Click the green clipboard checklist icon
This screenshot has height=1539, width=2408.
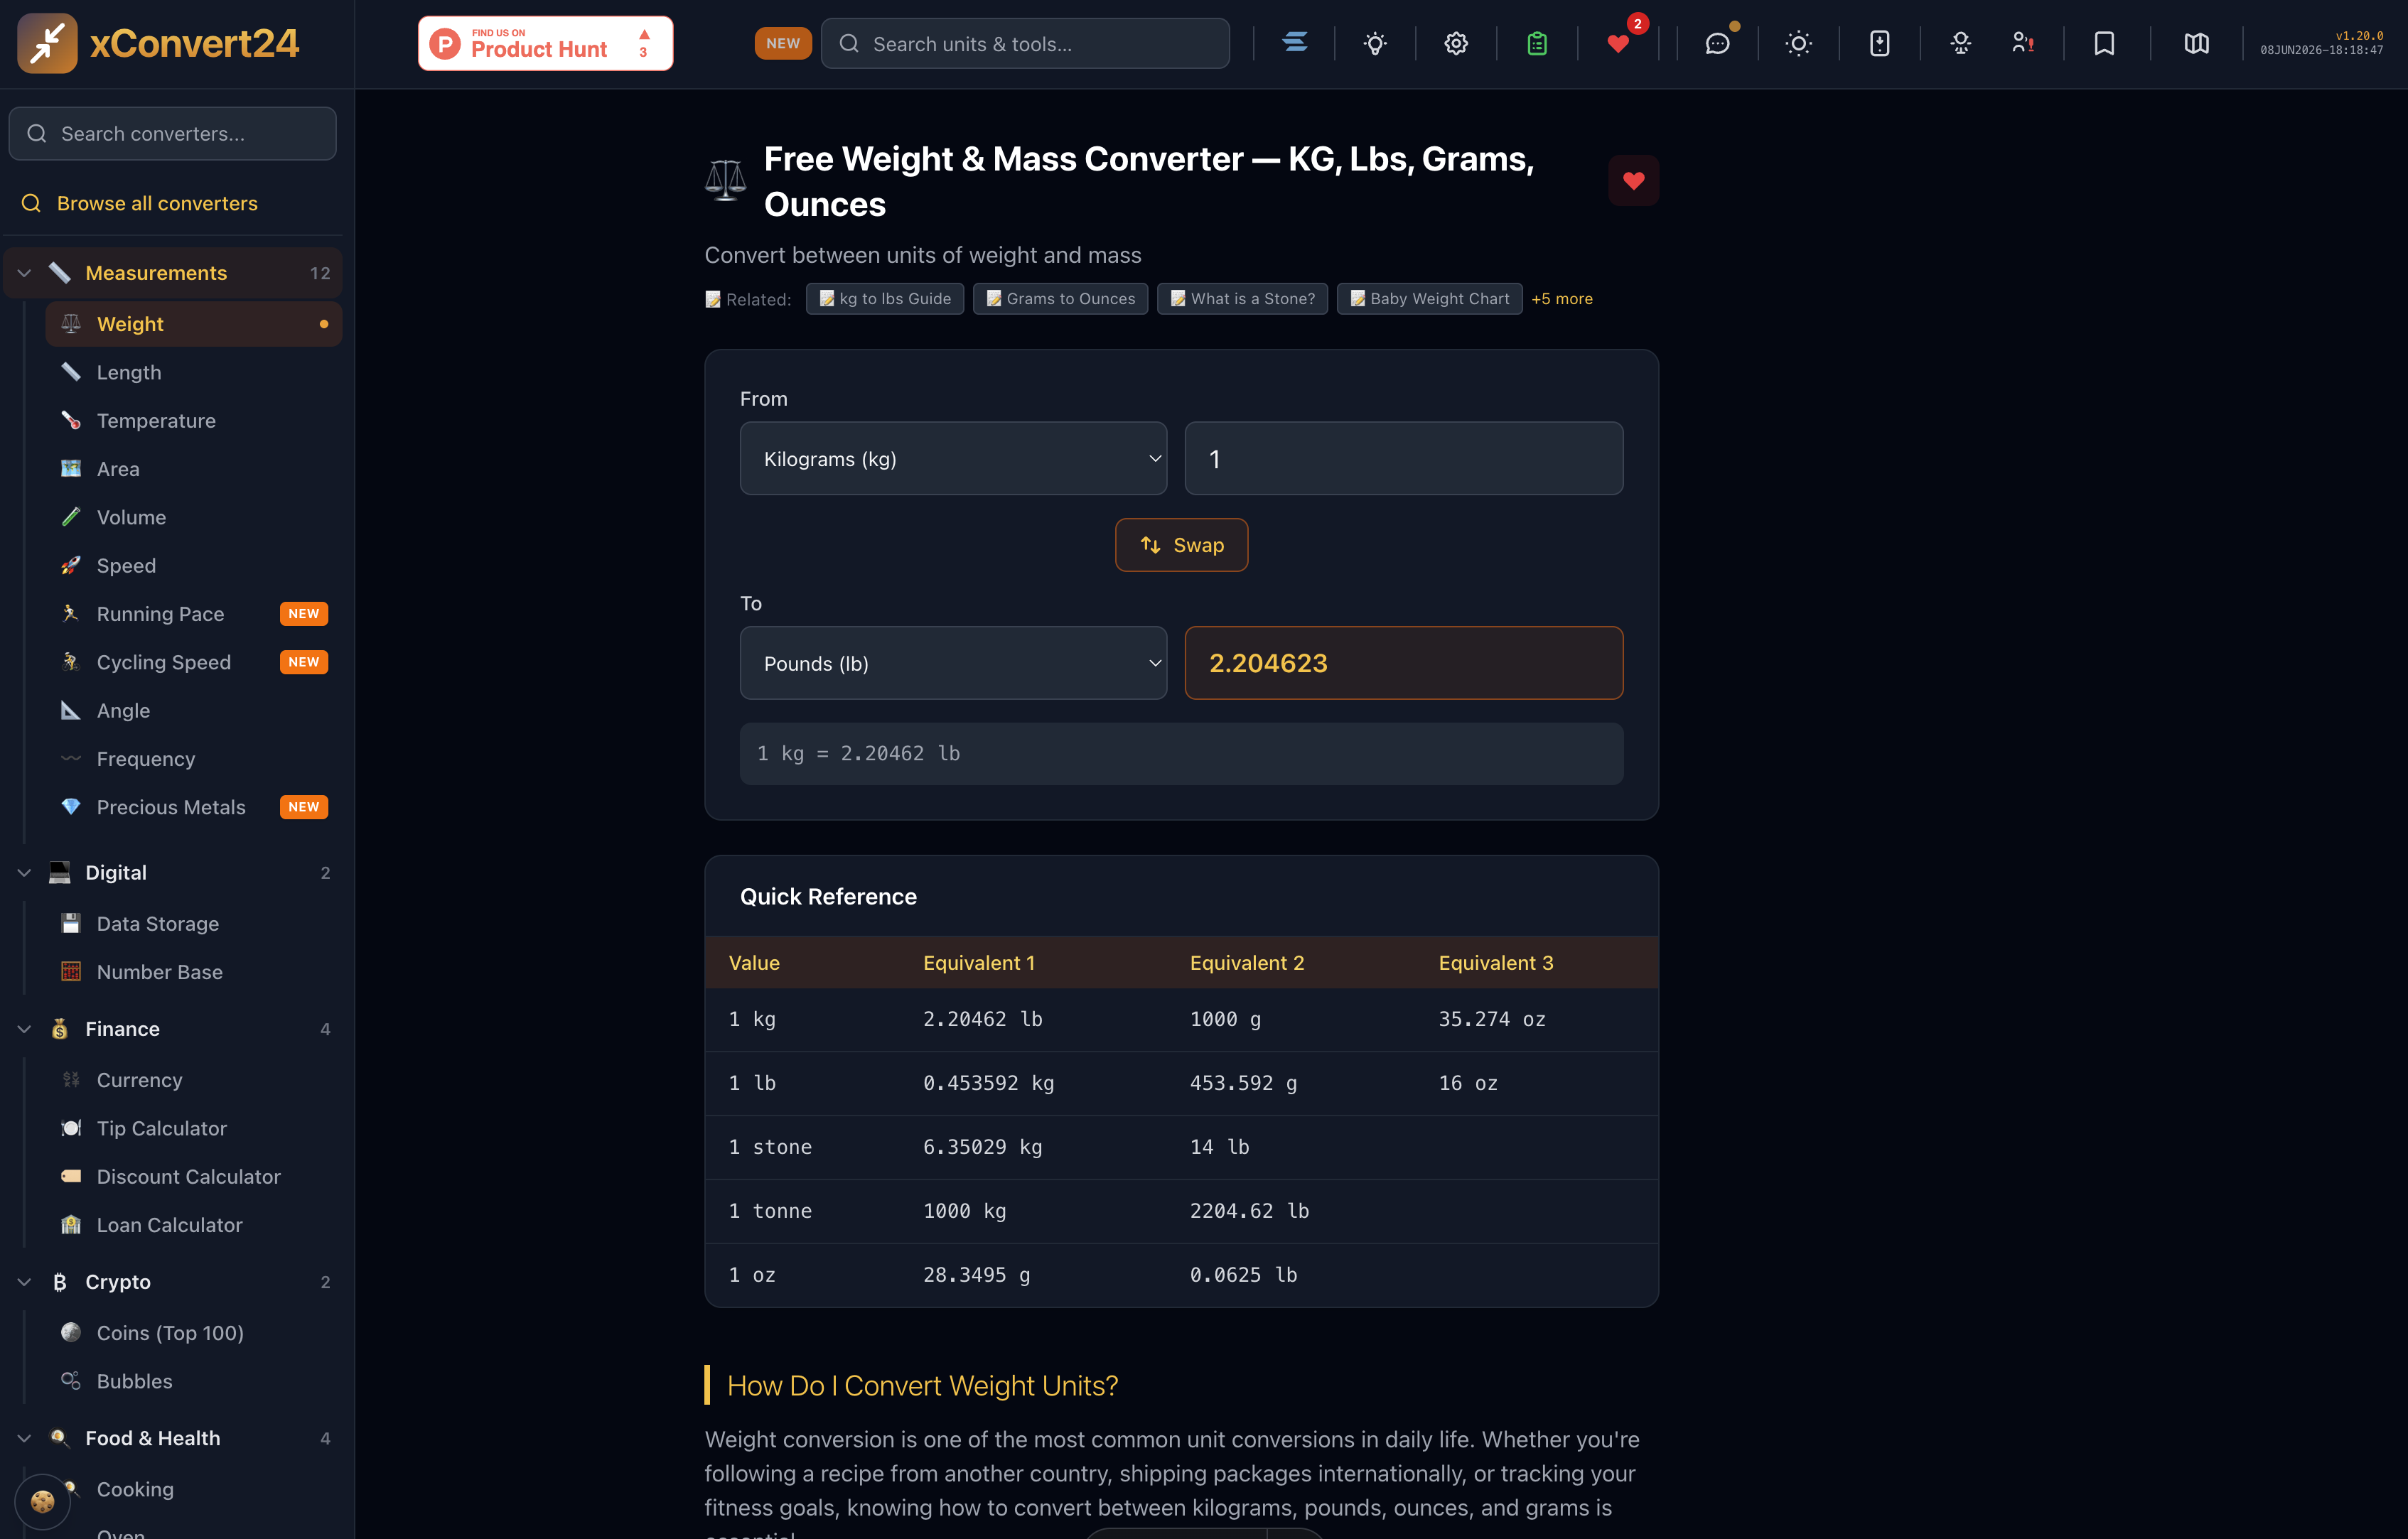pos(1537,43)
